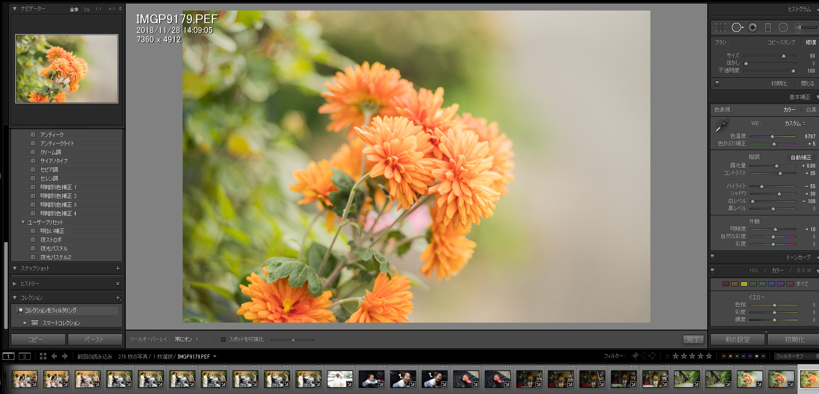This screenshot has width=819, height=394.
Task: Enable the スポットを可視化 checkbox
Action: [x=223, y=339]
